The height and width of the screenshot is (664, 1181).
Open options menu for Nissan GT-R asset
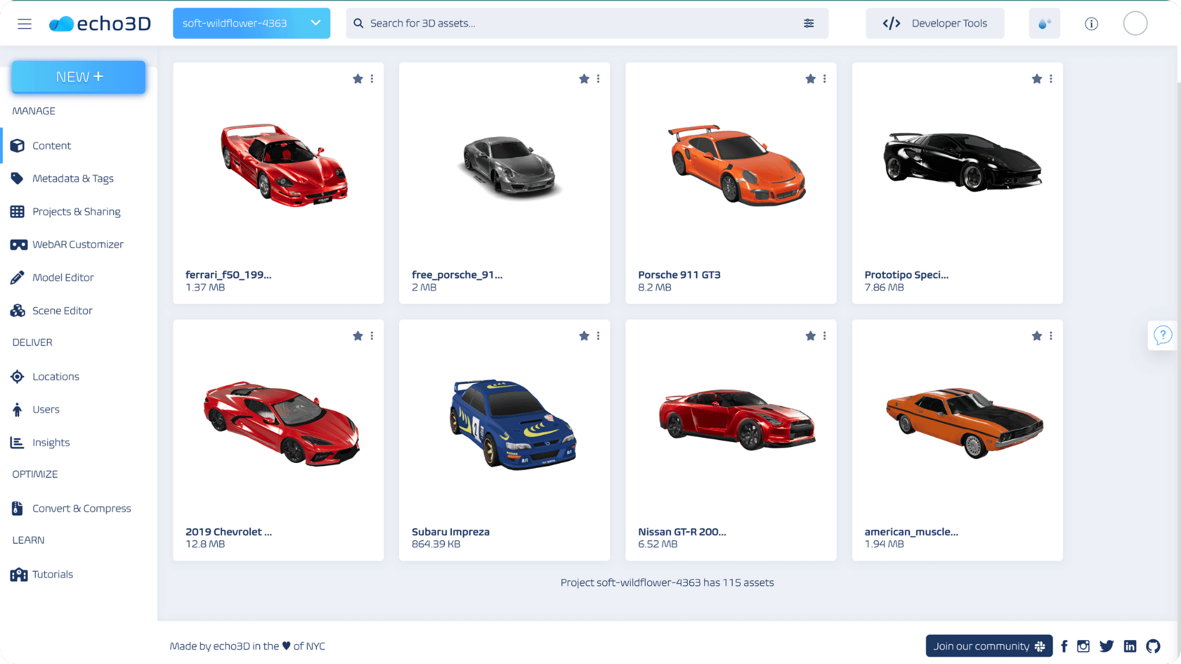tap(824, 336)
